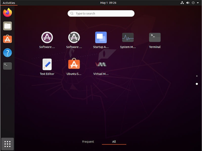The width and height of the screenshot is (202, 151).
Task: Click the Show Applications grid button
Action: pos(8,144)
